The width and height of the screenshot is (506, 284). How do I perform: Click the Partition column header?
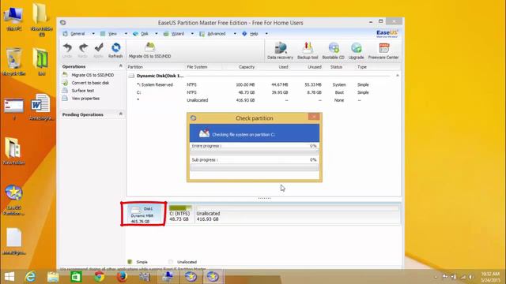(135, 67)
